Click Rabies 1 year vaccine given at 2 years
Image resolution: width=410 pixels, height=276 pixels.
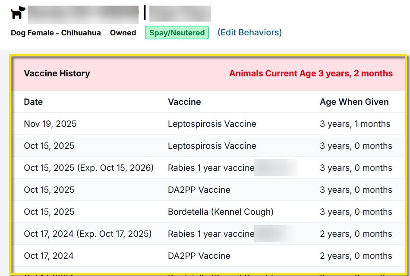pyautogui.click(x=211, y=234)
